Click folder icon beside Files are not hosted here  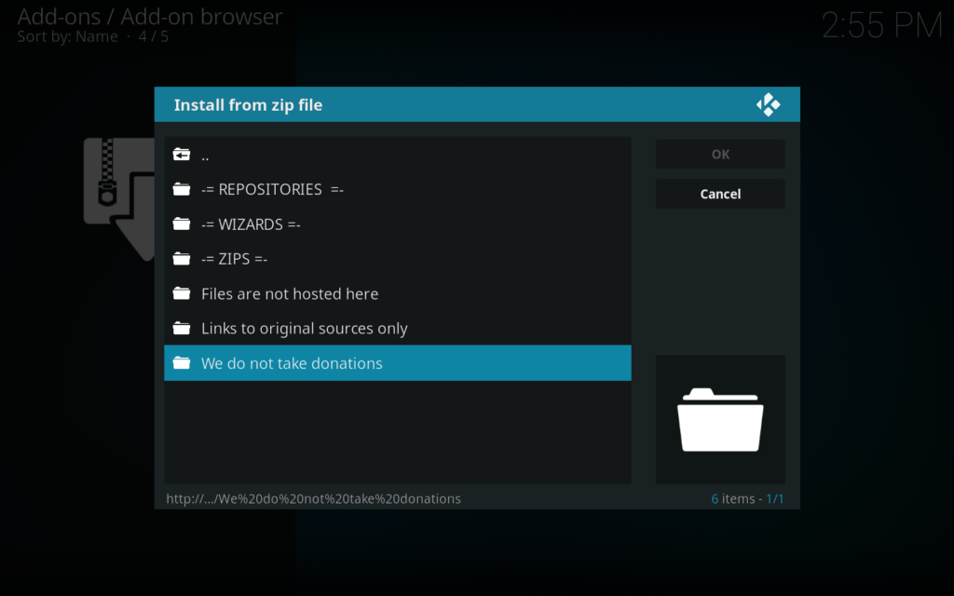click(182, 293)
